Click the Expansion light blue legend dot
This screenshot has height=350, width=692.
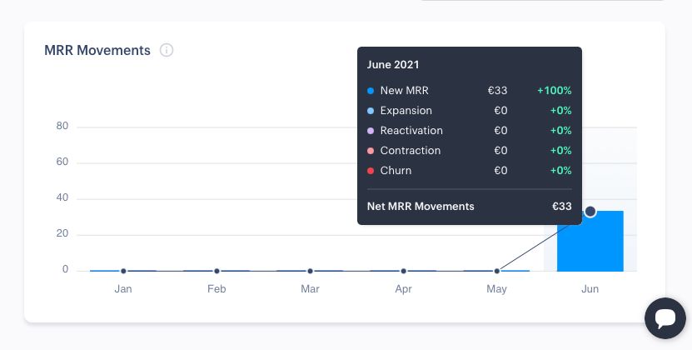pyautogui.click(x=371, y=111)
